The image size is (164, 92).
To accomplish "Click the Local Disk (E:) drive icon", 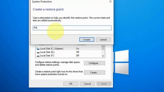I will (x=38, y=52).
